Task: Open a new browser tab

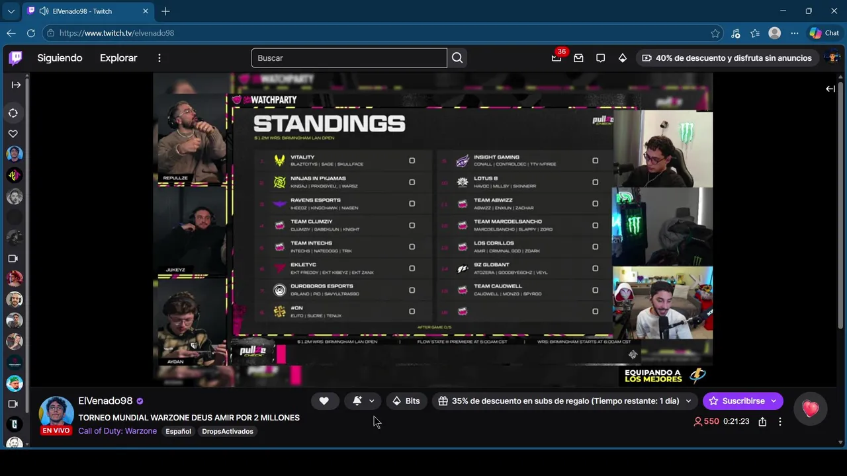Action: click(x=165, y=11)
